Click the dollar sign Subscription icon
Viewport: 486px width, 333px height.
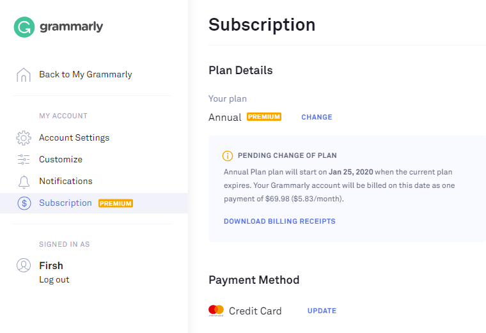[x=24, y=203]
